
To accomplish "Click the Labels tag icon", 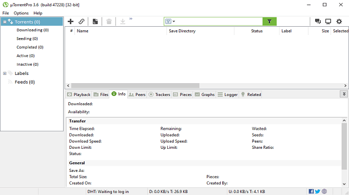I will (x=10, y=73).
